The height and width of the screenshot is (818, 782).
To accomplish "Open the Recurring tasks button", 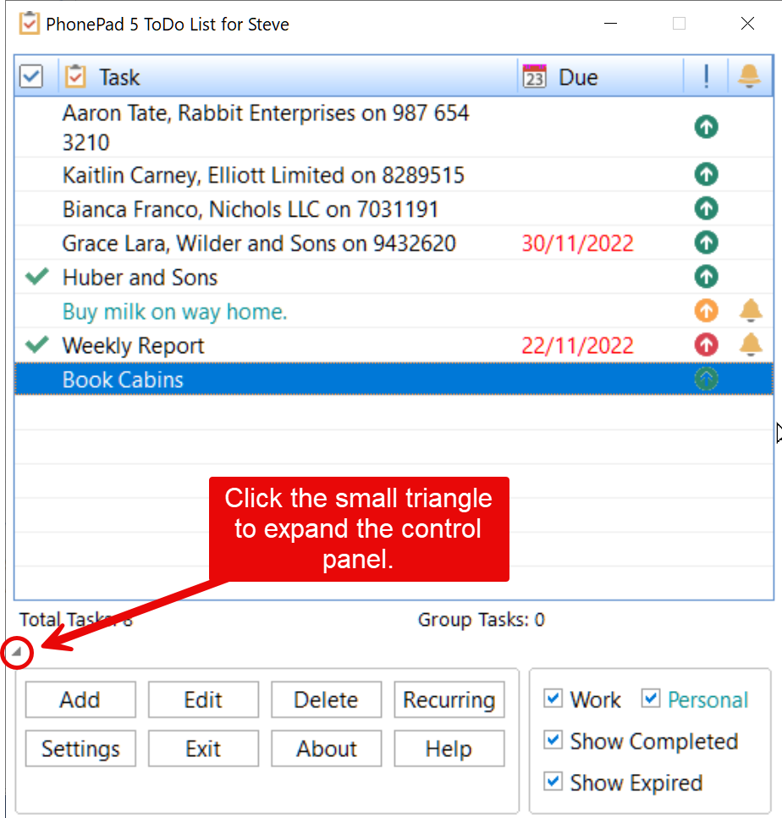I will [449, 699].
